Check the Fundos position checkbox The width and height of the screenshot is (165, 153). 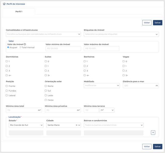(7, 91)
